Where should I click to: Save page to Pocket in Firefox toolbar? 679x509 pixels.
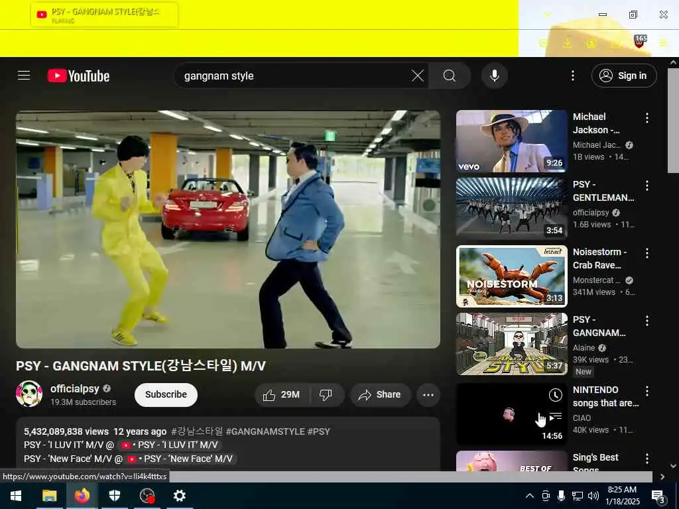543,43
